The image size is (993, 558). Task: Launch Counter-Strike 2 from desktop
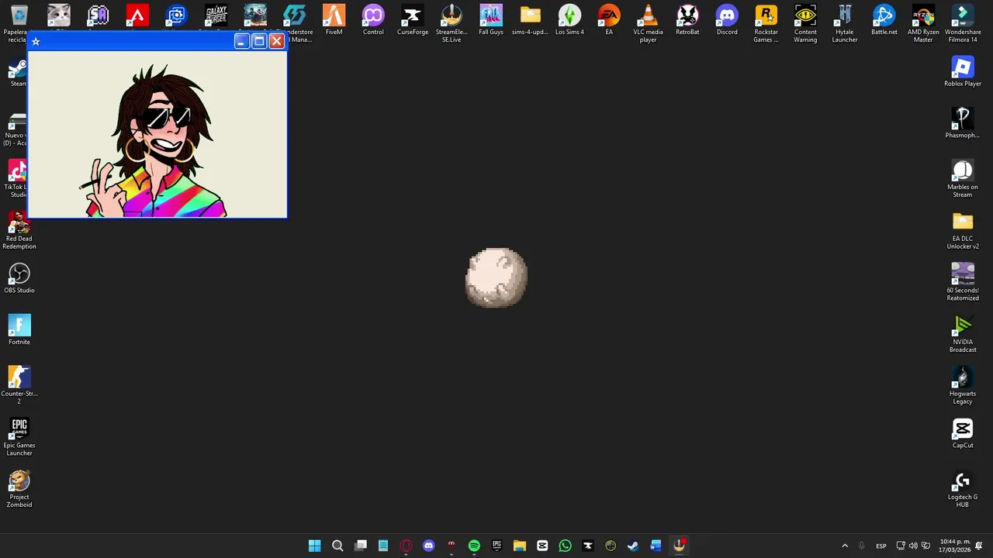(x=19, y=385)
